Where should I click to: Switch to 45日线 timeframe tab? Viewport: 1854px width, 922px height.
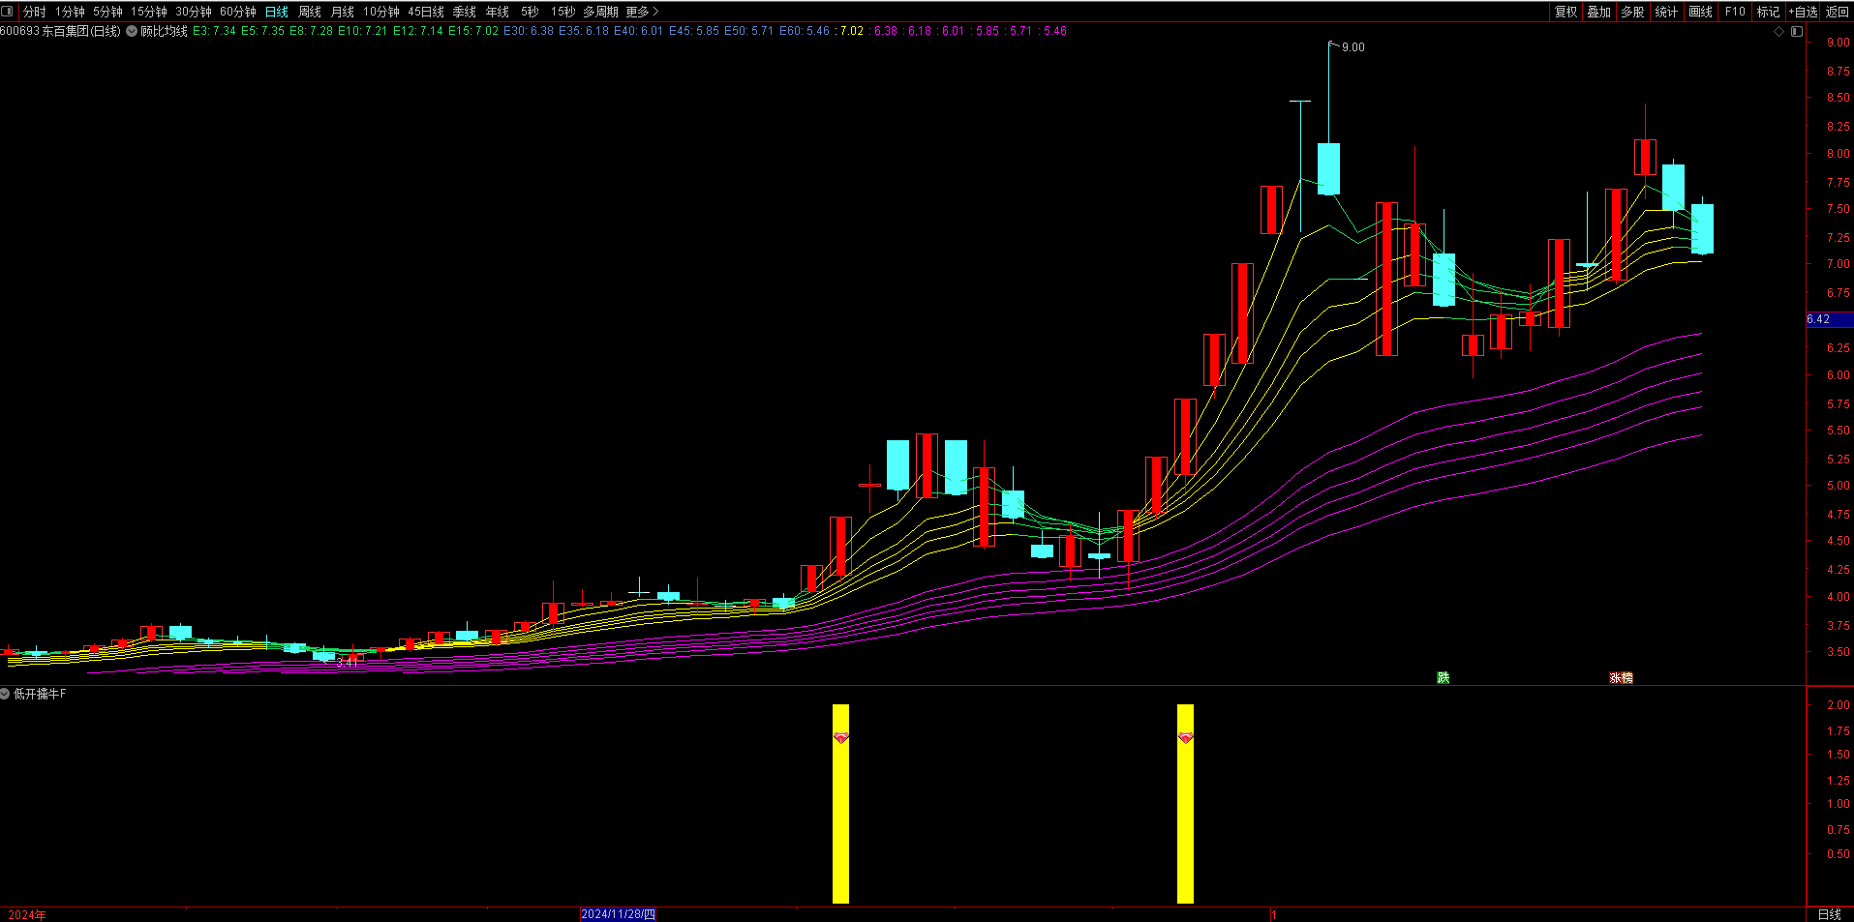[426, 12]
